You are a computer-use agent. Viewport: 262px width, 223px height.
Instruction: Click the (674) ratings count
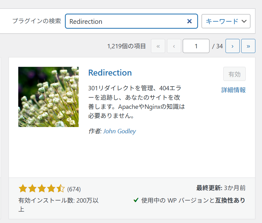[x=74, y=189]
